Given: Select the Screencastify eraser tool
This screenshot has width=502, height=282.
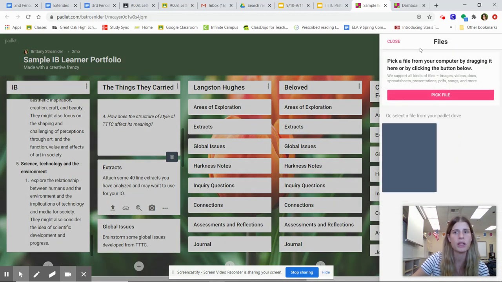Looking at the screenshot, I should (x=52, y=275).
